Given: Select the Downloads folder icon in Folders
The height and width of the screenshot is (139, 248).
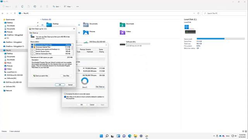Looking at the screenshot, I should 122,25.
